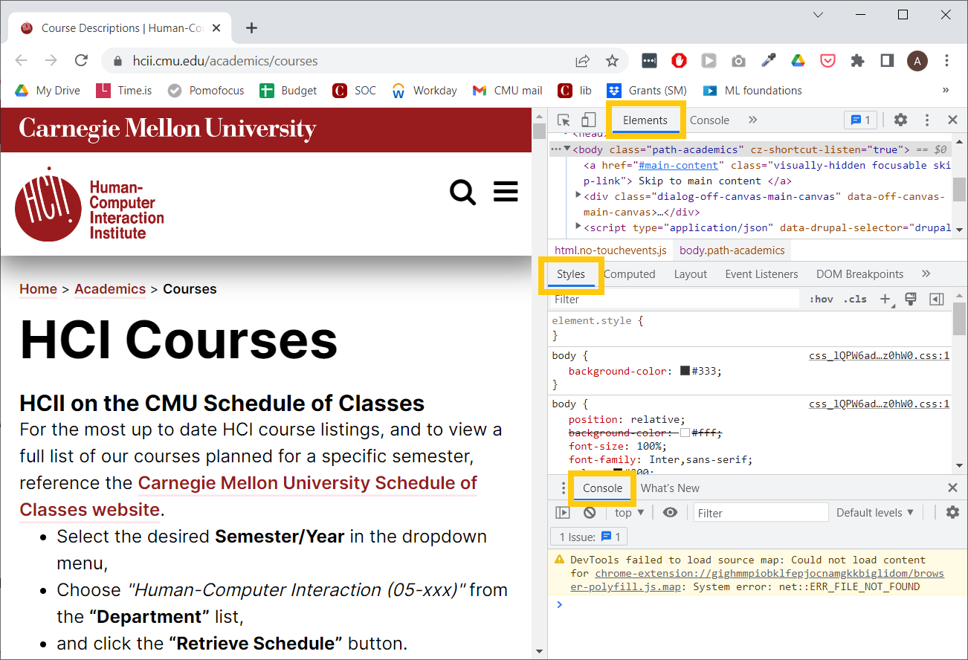
Task: Go back in browser history
Action: 21,61
